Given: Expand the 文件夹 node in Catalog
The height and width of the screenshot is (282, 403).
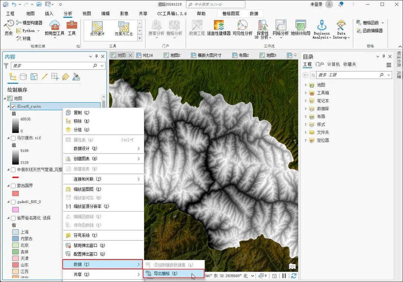Looking at the screenshot, I should (x=306, y=132).
